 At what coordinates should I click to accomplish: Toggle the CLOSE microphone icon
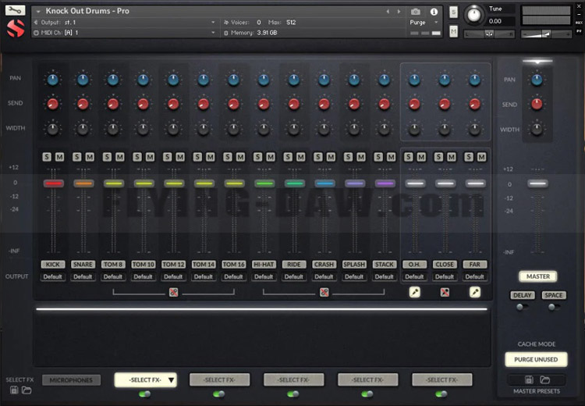click(x=445, y=292)
